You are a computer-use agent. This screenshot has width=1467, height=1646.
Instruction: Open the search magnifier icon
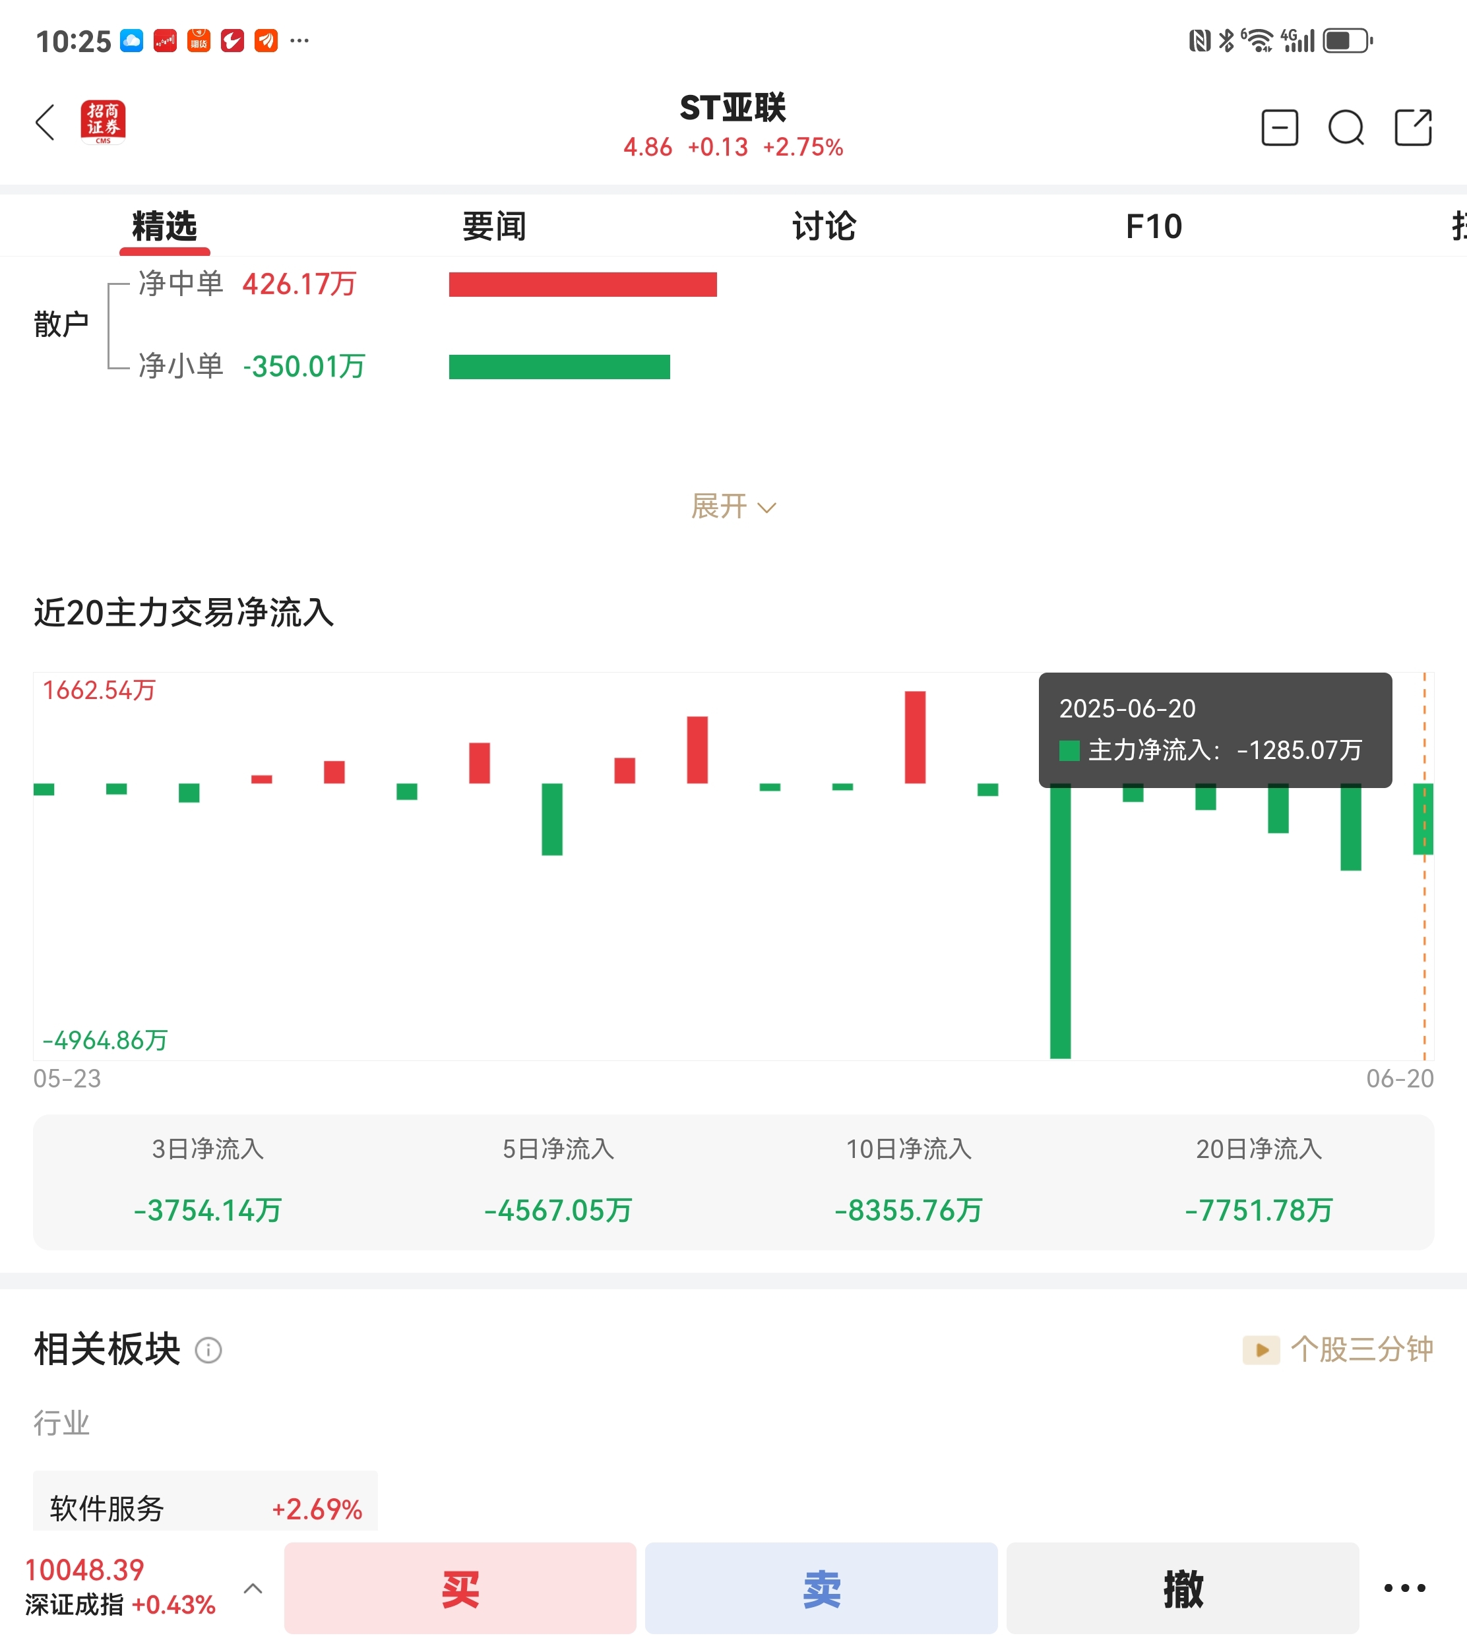(1346, 127)
